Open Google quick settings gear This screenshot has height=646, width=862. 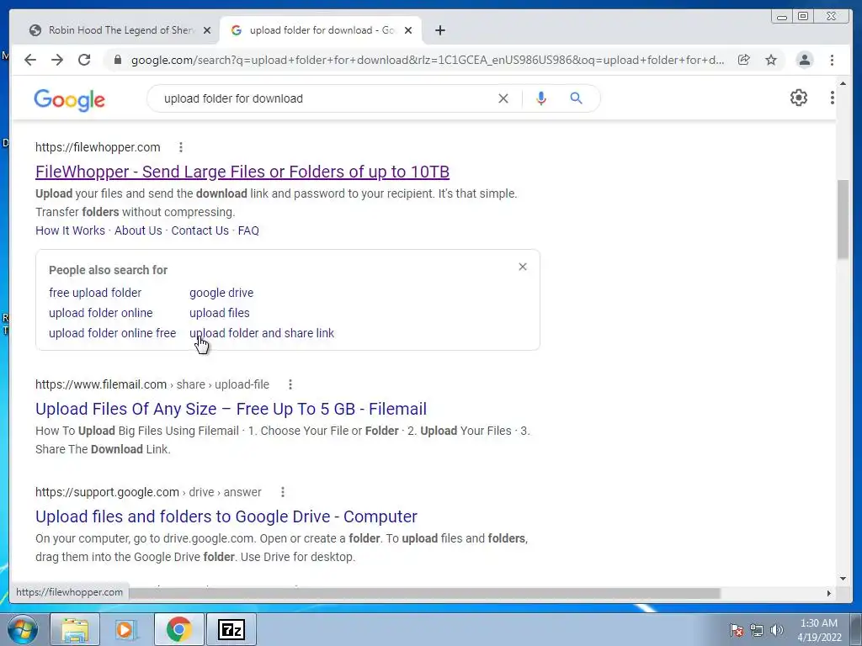[799, 98]
